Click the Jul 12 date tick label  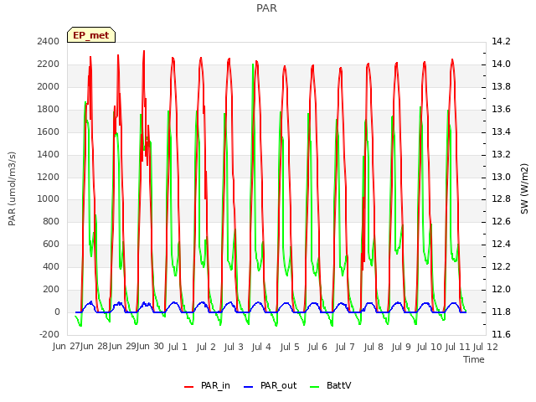point(486,347)
